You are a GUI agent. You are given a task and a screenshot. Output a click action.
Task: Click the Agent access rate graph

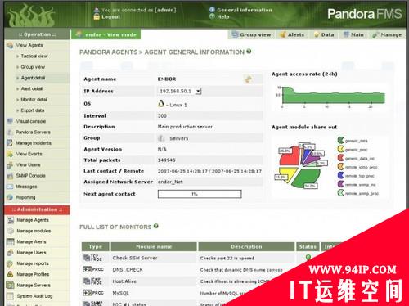331,97
